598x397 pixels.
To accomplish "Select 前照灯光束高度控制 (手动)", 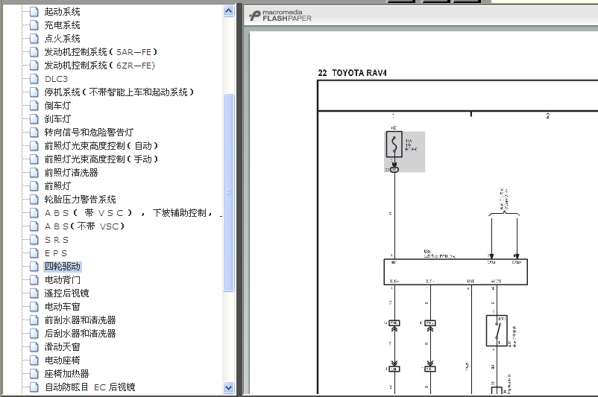I will pos(101,159).
